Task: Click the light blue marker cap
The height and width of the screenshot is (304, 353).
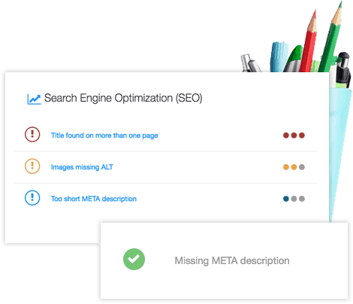Action: (279, 56)
